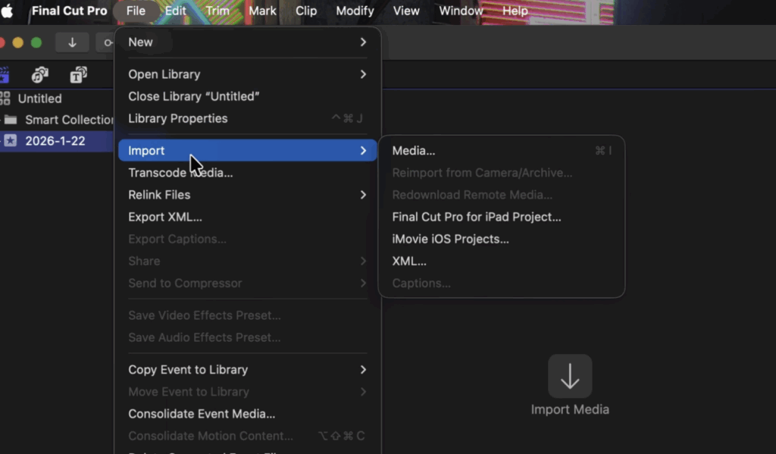Screen dimensions: 776x454
Task: Open the Modify menu in menu bar
Action: pyautogui.click(x=355, y=11)
